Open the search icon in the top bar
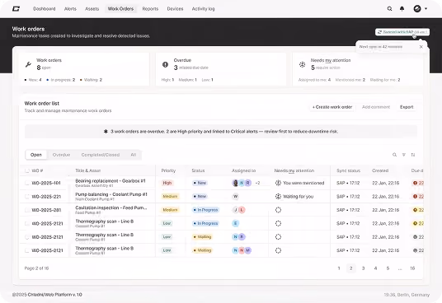 [x=389, y=9]
